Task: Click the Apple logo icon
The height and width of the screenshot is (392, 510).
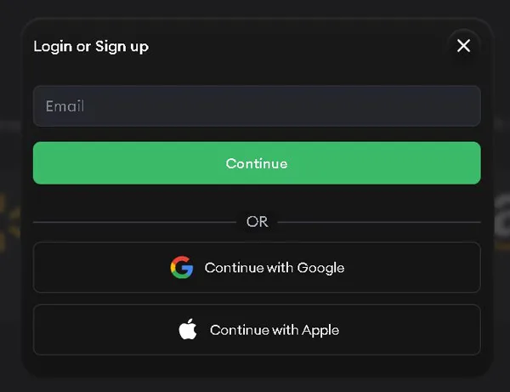Action: tap(188, 330)
